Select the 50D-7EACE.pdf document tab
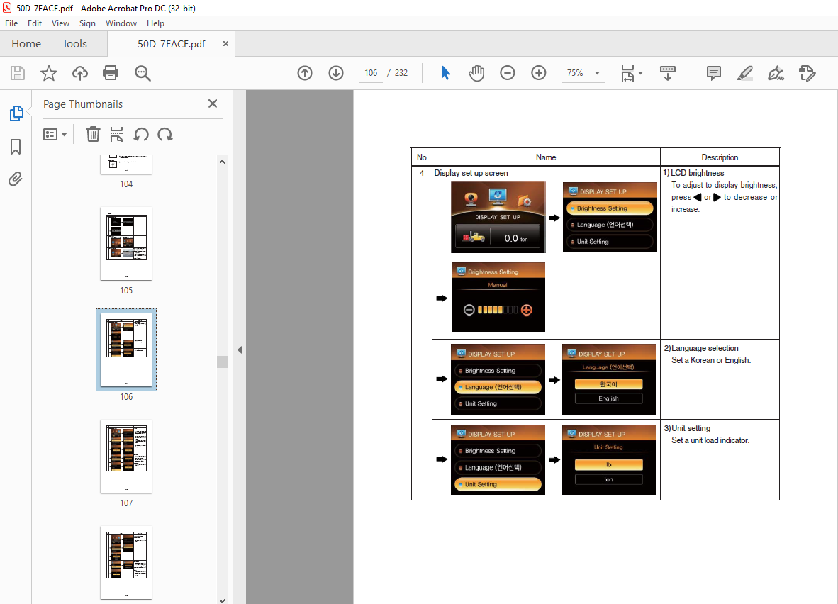 pos(171,44)
